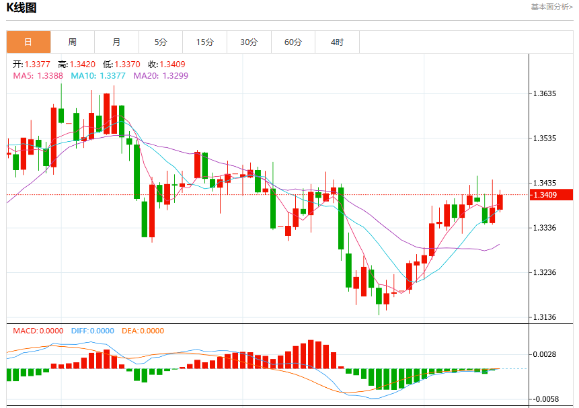Viewport: 579px width, 408px height.
Task: Click the latest red candlestick on chart
Action: click(500, 202)
